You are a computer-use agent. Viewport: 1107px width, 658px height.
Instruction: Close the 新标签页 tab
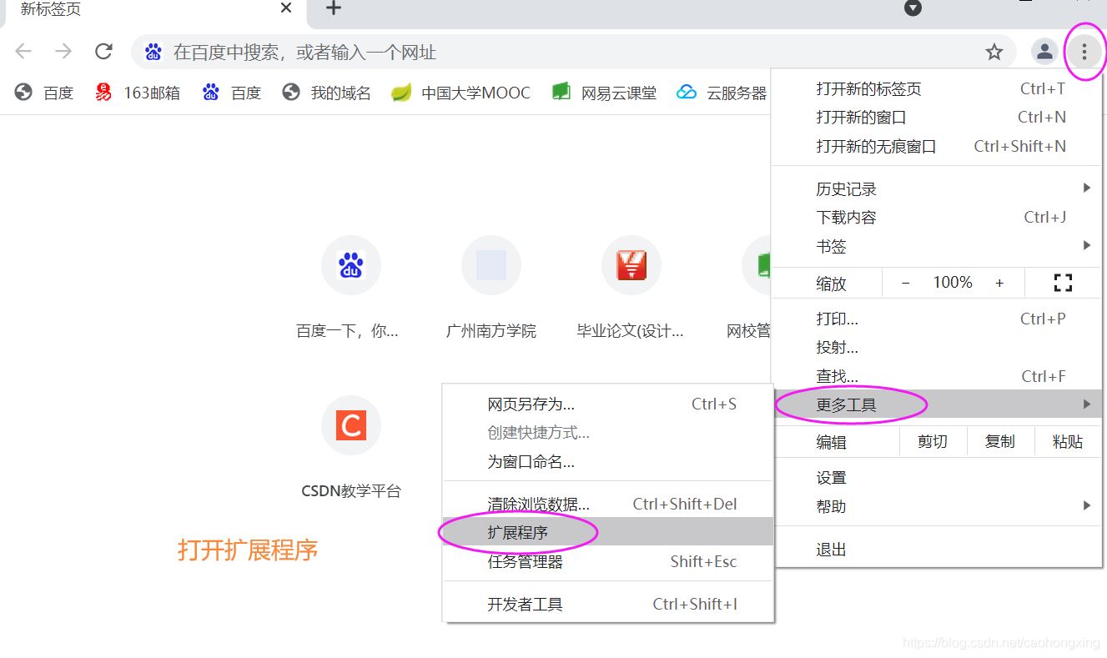click(x=286, y=8)
